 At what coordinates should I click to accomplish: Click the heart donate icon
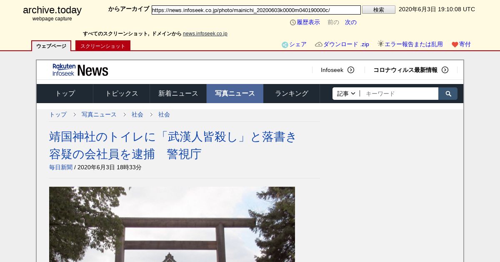pyautogui.click(x=455, y=44)
